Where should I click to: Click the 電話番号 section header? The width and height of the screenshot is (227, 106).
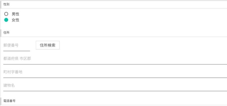(114, 101)
